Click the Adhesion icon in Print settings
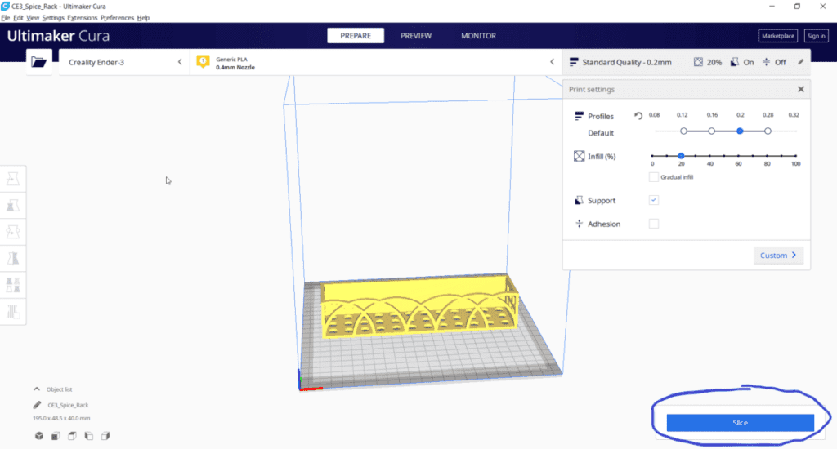 click(580, 224)
